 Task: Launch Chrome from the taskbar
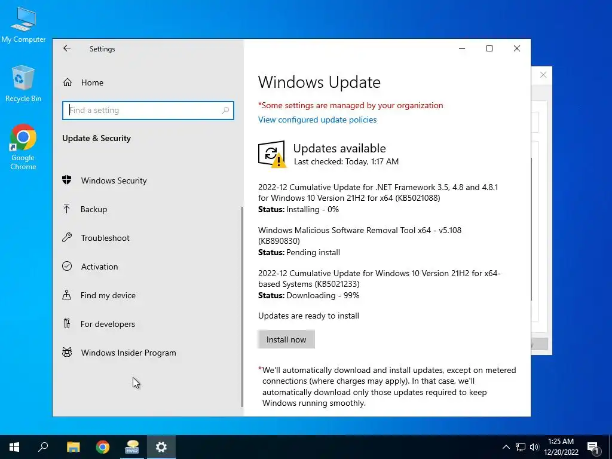pos(103,447)
